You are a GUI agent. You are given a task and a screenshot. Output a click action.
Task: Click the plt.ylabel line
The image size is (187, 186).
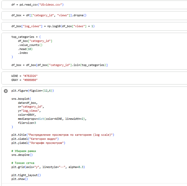[x=38, y=143]
